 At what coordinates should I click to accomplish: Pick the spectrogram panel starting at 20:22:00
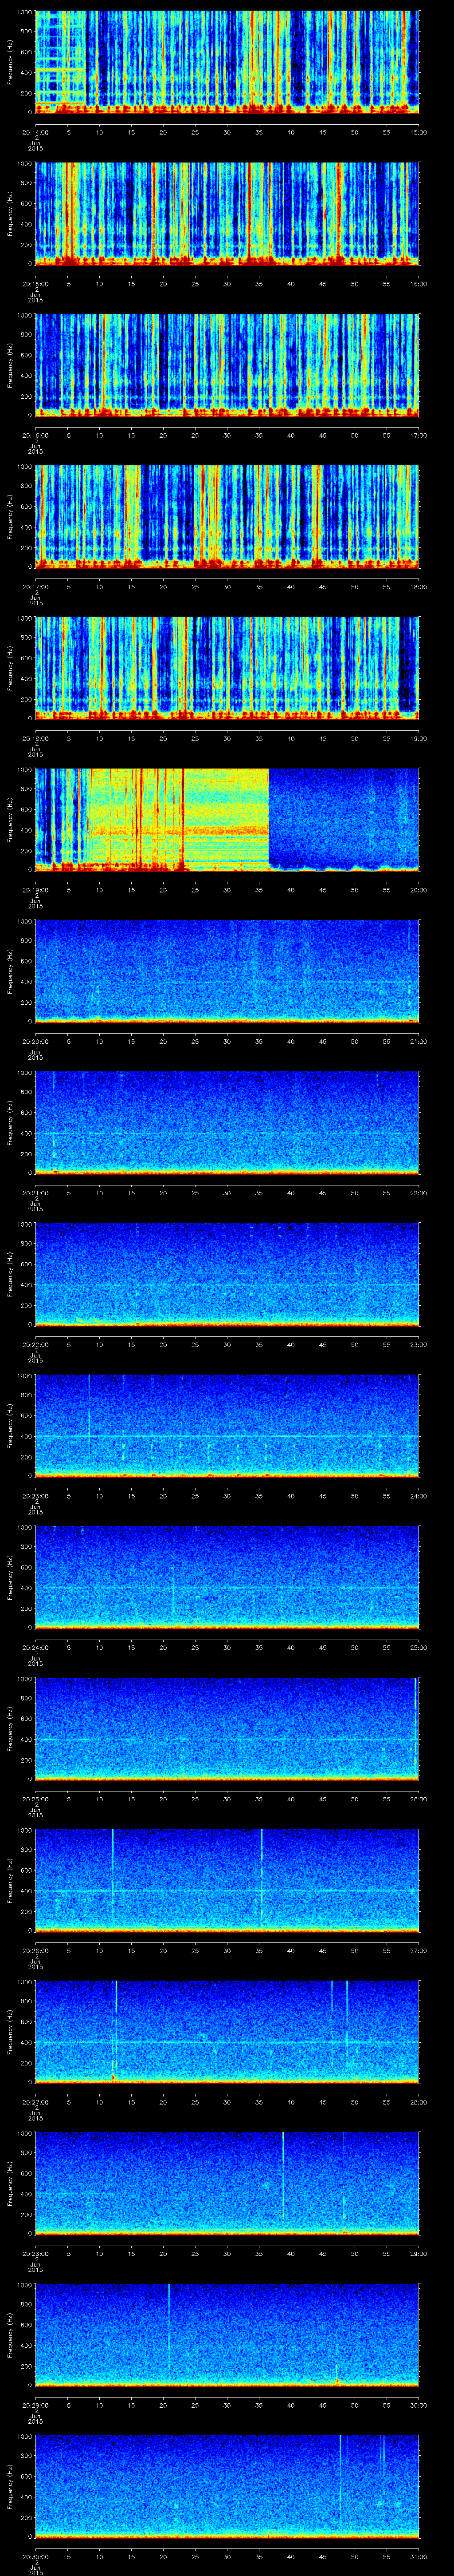coord(227,1274)
